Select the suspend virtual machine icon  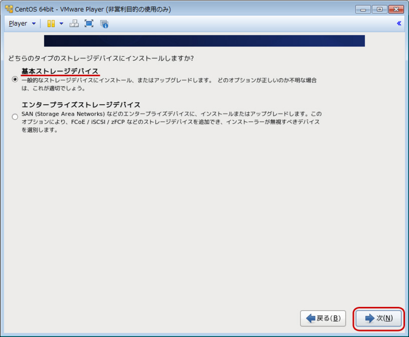51,23
